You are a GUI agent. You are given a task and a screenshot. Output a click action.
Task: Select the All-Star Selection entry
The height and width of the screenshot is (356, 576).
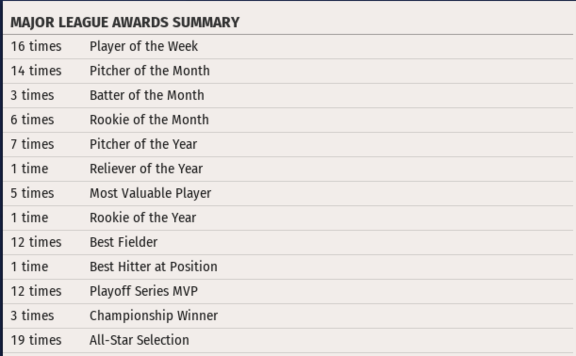point(139,340)
